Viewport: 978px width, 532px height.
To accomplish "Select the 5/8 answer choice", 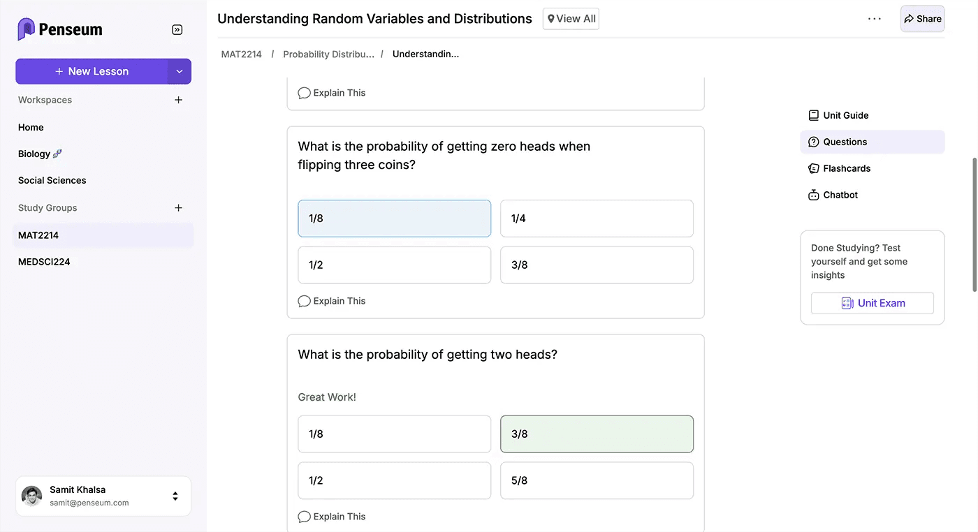I will 596,480.
